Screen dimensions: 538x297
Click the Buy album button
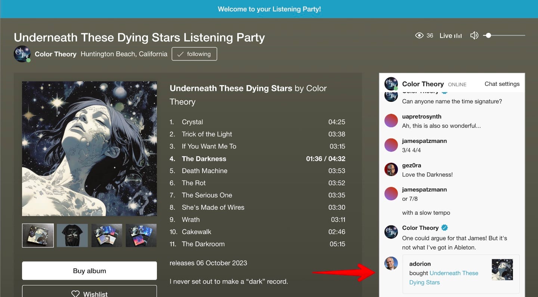click(89, 271)
